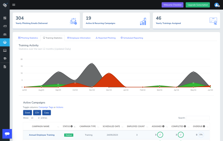Open the dashboard grid icon in sidebar
This screenshot has width=223, height=141.
[5, 18]
